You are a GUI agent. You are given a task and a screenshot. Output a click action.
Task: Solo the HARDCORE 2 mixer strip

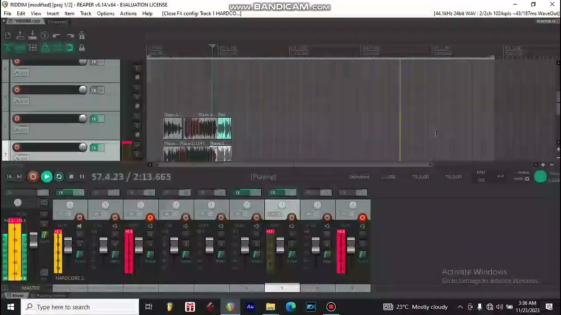tap(79, 244)
